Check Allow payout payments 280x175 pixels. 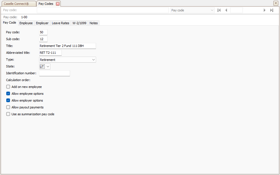coord(8,107)
